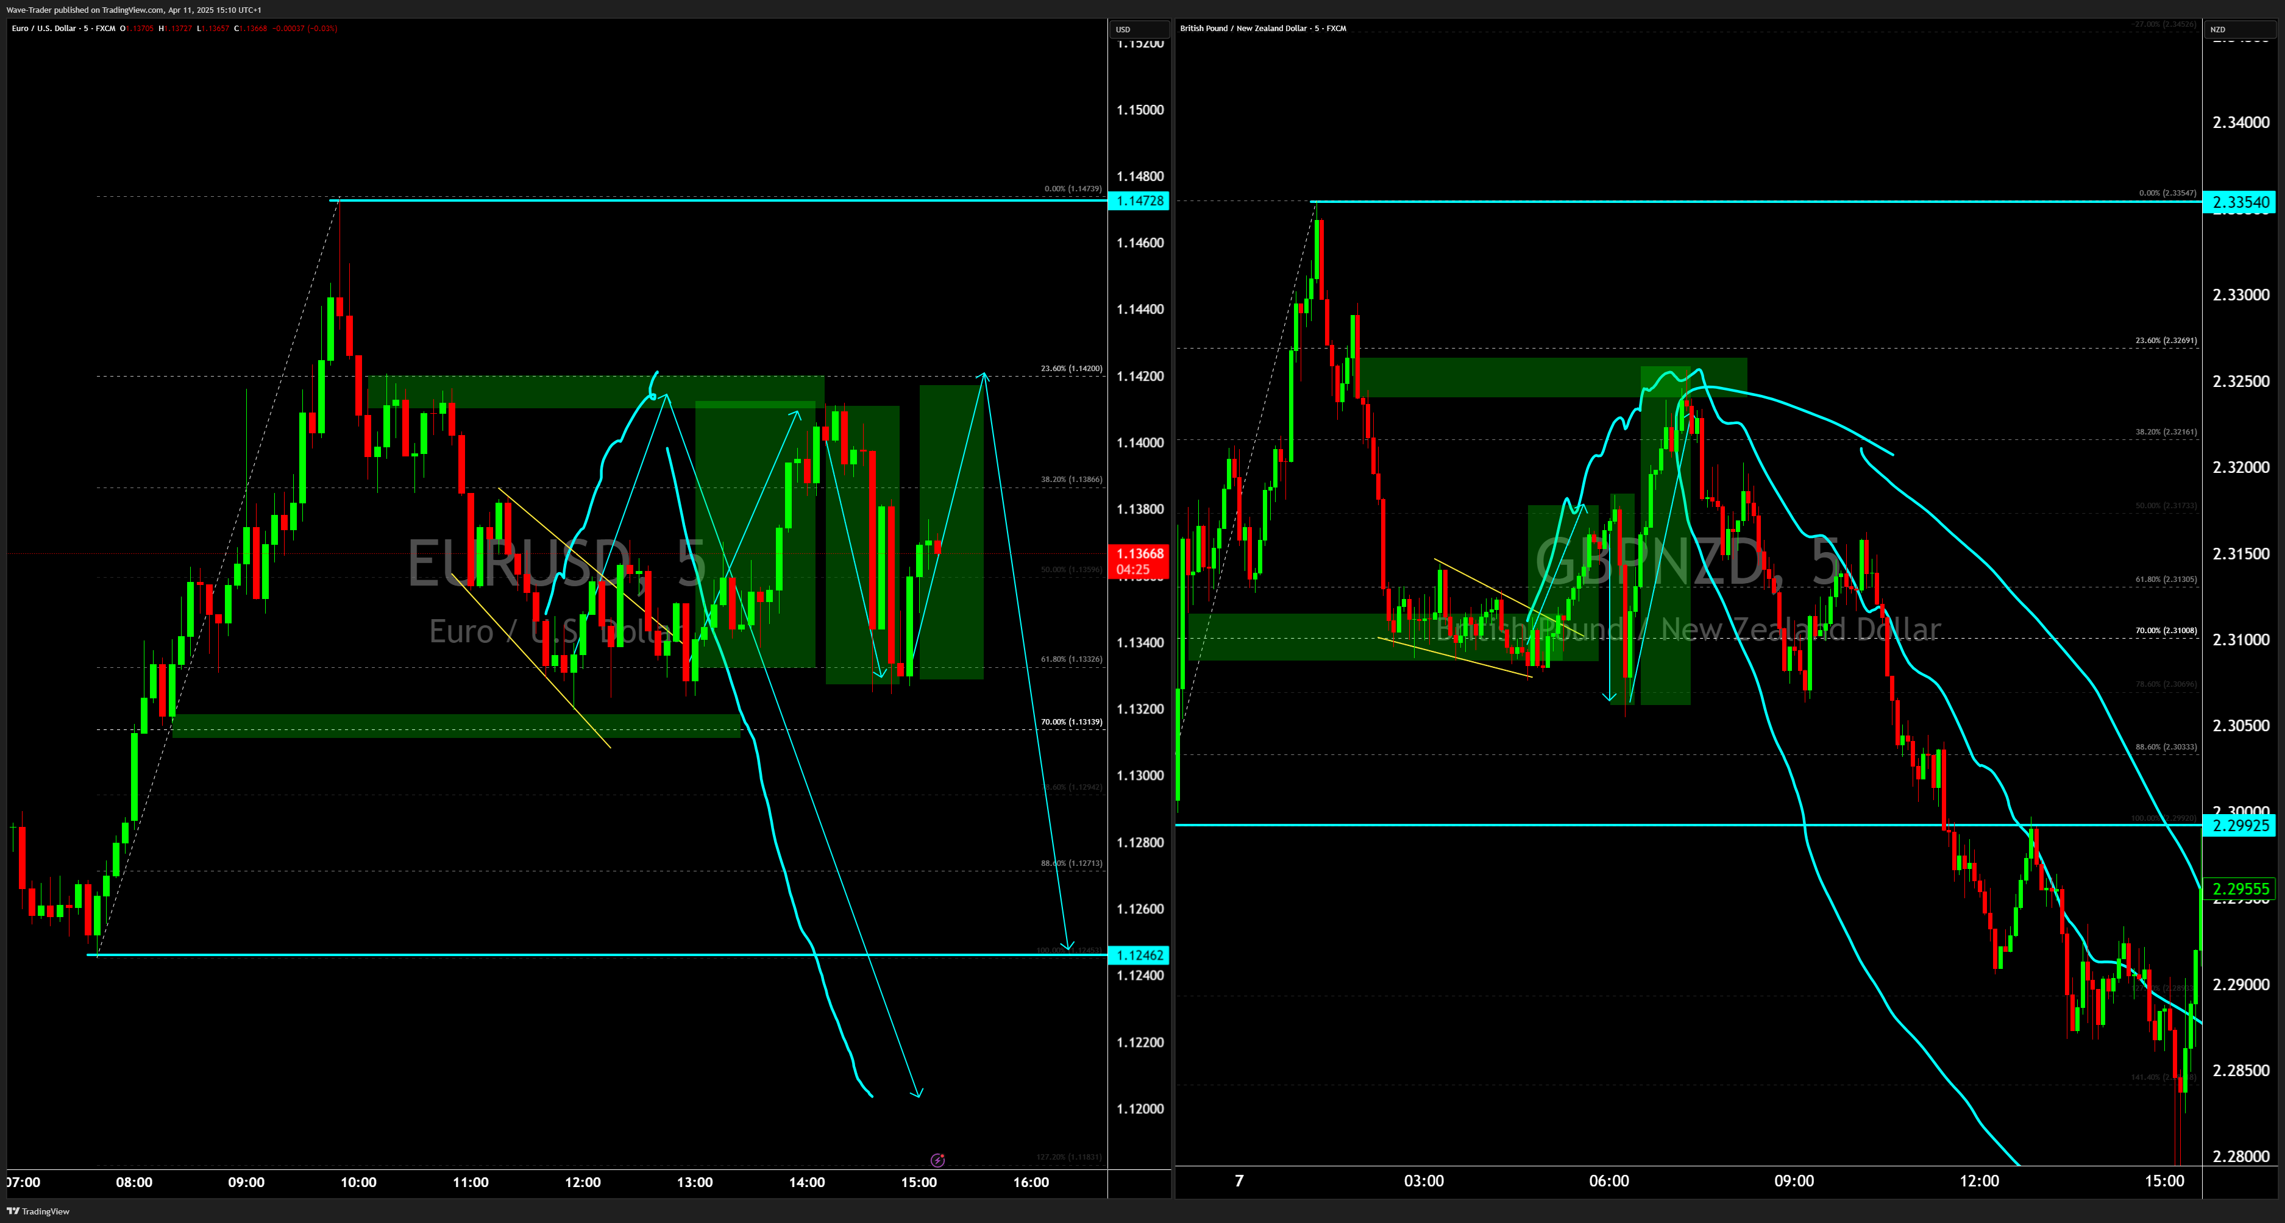Click the 70.00% (1.13139) Fibonacci label

(1071, 722)
